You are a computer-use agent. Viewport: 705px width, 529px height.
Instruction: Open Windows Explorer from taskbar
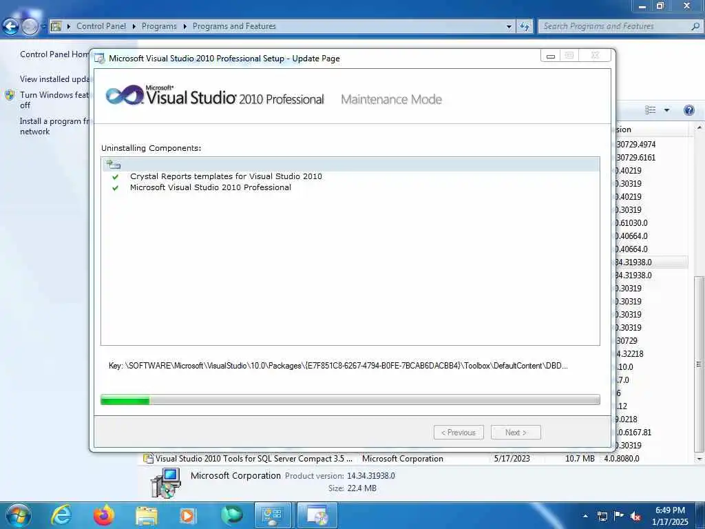(147, 516)
